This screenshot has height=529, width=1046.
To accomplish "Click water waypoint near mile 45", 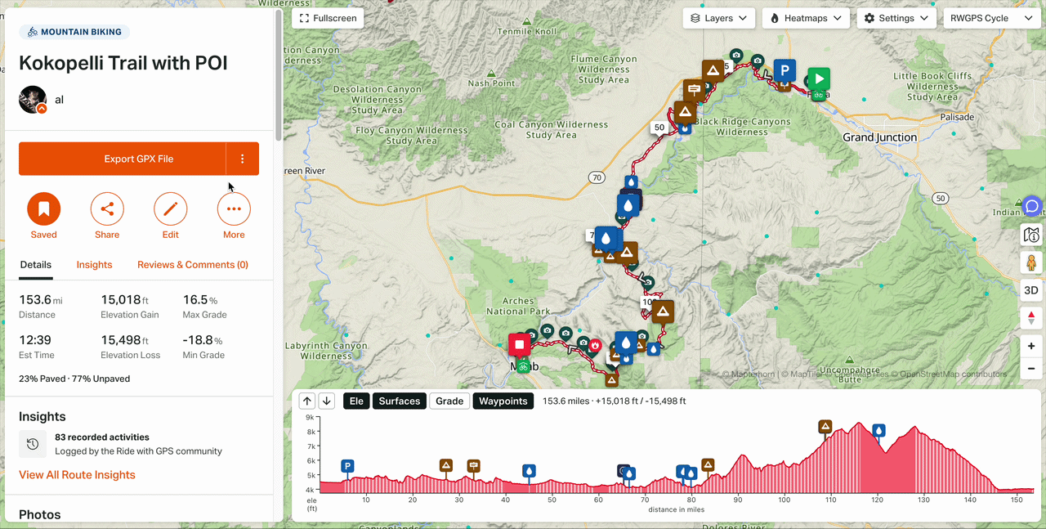I will point(530,471).
